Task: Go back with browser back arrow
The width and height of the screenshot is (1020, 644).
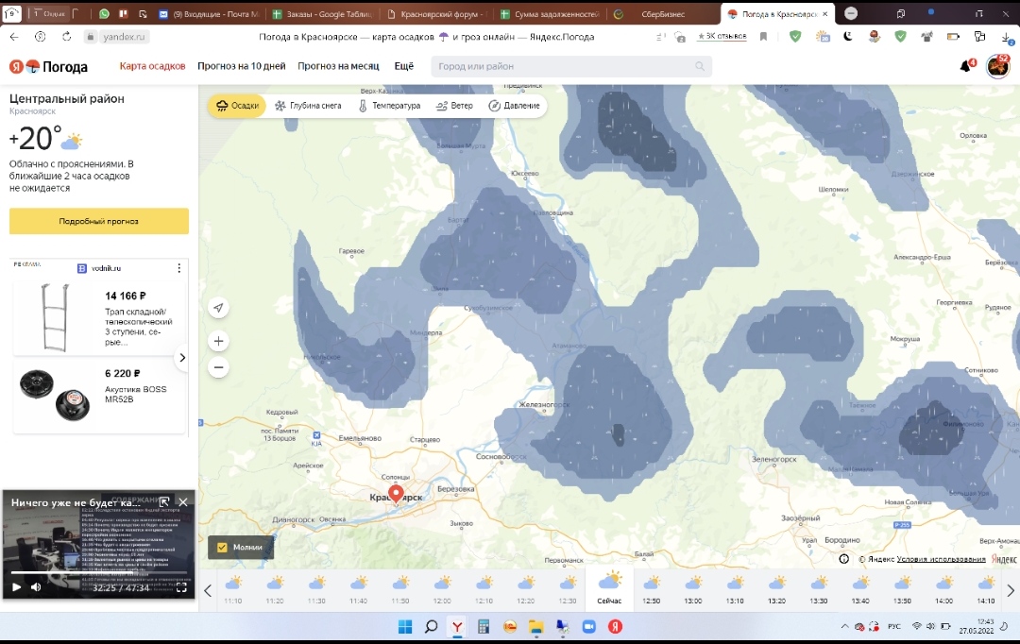Action: pos(14,37)
